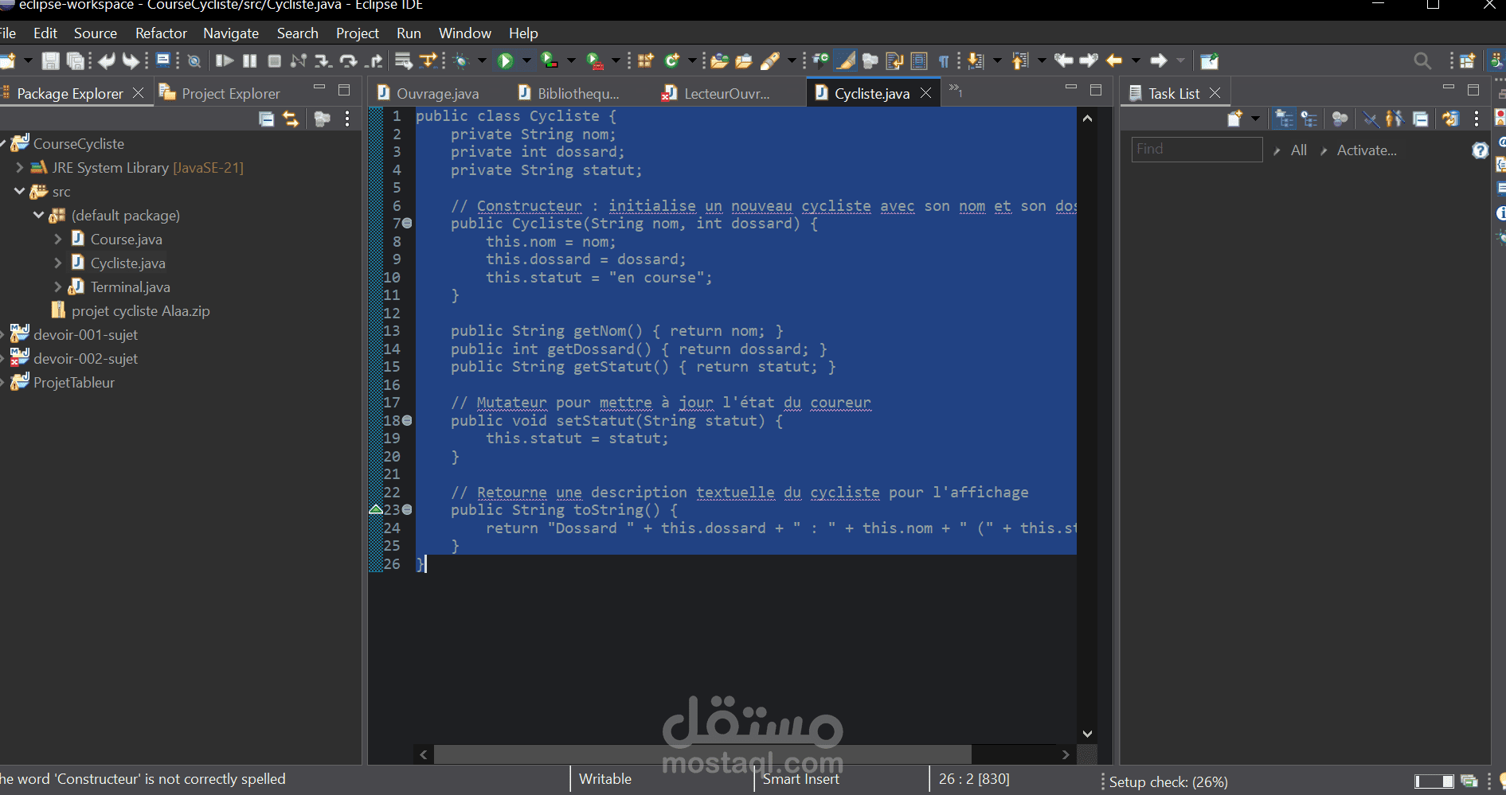This screenshot has height=795, width=1506.
Task: Toggle Mark Occurrences highlighter
Action: (x=845, y=60)
